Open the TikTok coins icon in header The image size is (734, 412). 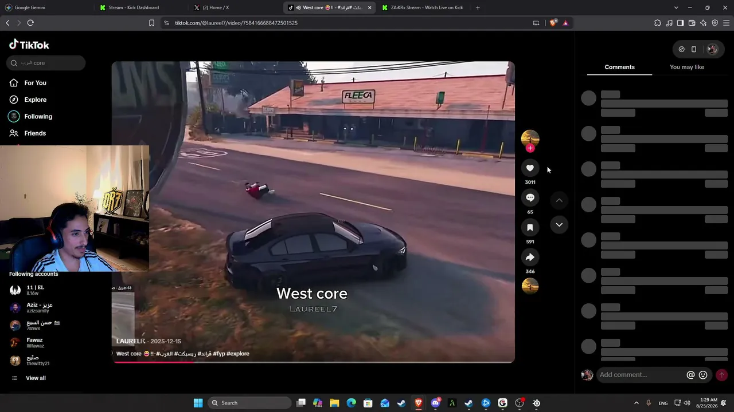click(x=681, y=49)
